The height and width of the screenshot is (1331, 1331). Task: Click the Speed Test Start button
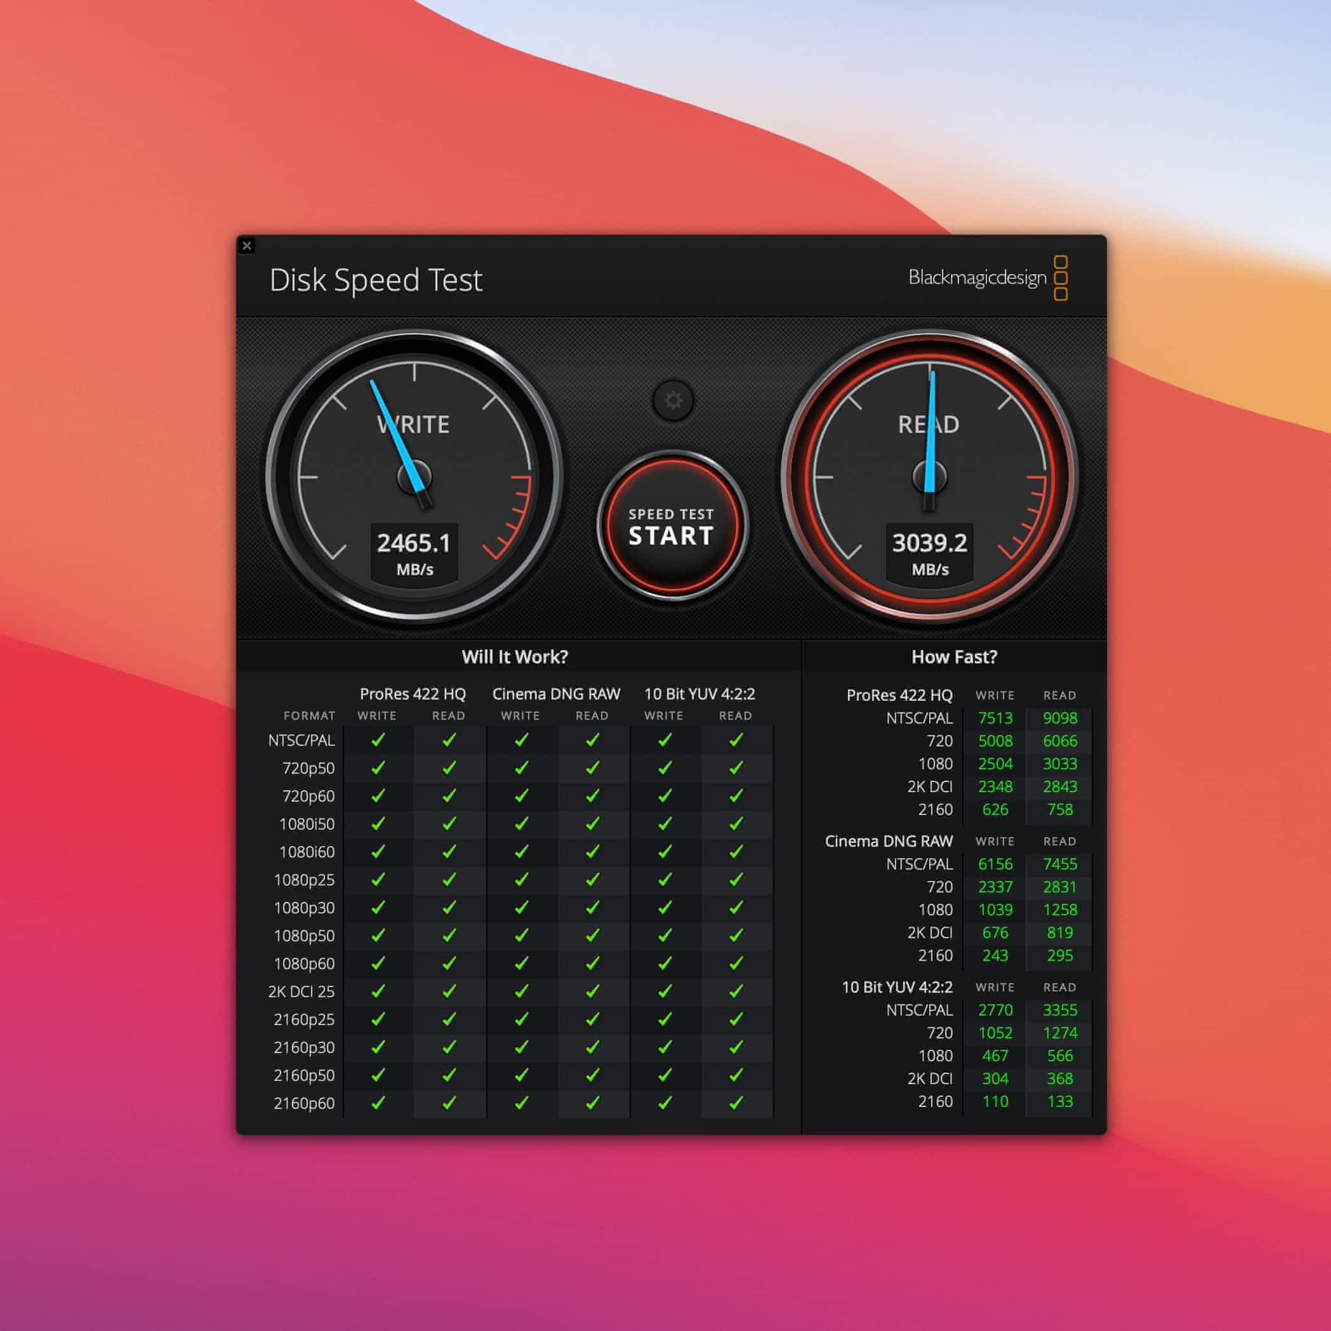[x=672, y=526]
